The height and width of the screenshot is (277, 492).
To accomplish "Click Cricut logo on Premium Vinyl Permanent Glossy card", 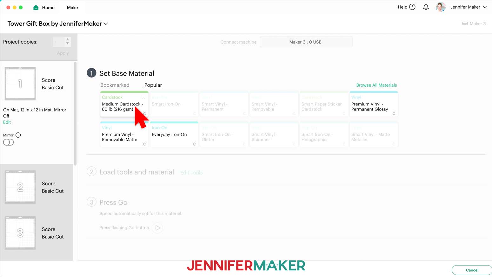I will coord(394,113).
